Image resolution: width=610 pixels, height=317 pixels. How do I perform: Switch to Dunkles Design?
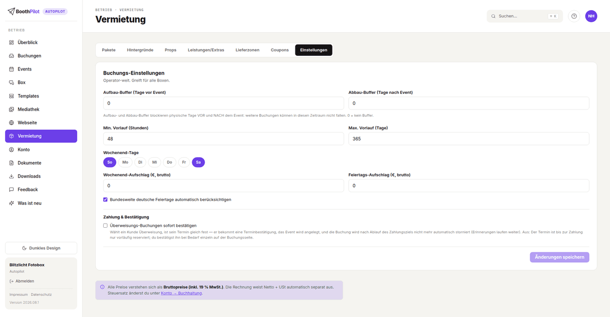tap(41, 248)
